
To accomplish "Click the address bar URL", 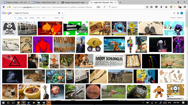I will 53,7.
